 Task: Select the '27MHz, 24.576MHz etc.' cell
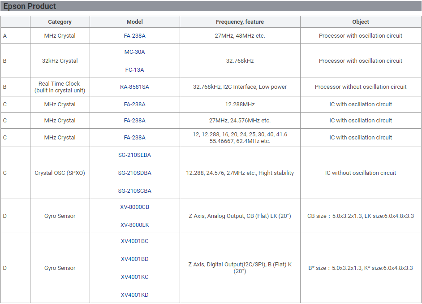tap(240, 120)
